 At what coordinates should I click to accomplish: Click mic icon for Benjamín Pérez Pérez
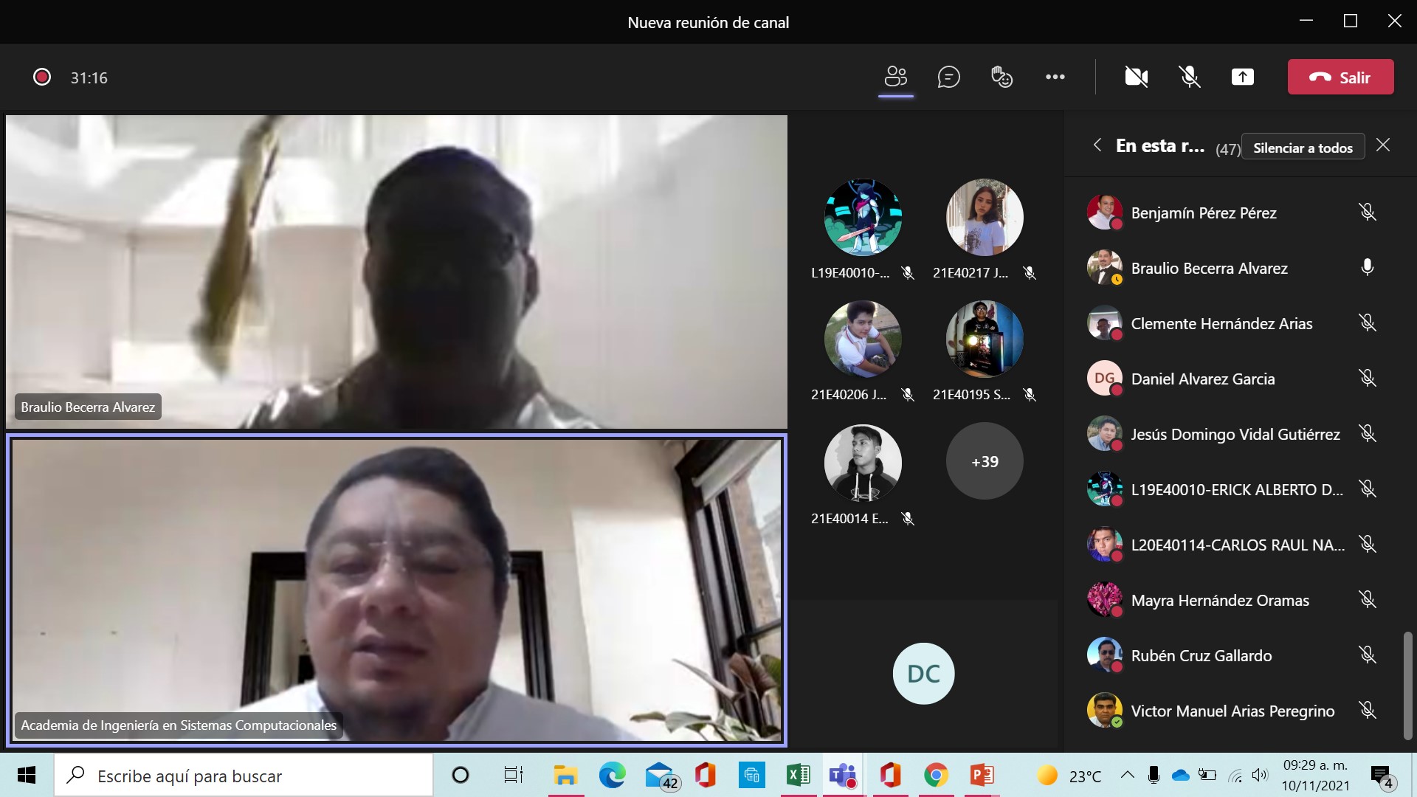point(1368,213)
